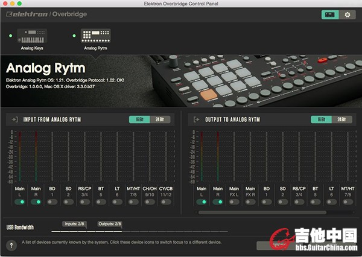Screen dimensions: 362x257
Task: Enable input LT 6 channel toggle
Action: point(117,202)
